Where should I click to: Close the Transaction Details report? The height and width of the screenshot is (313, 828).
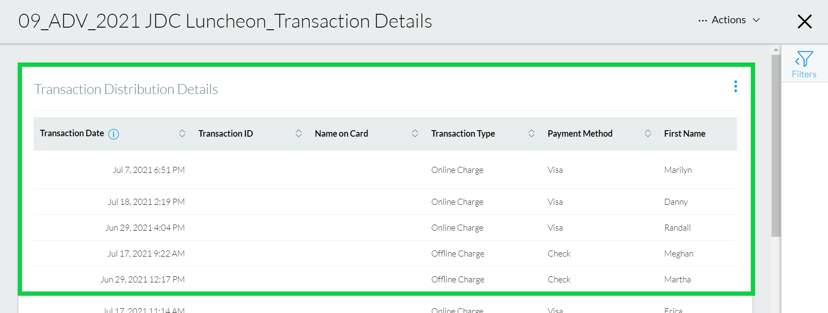[805, 21]
